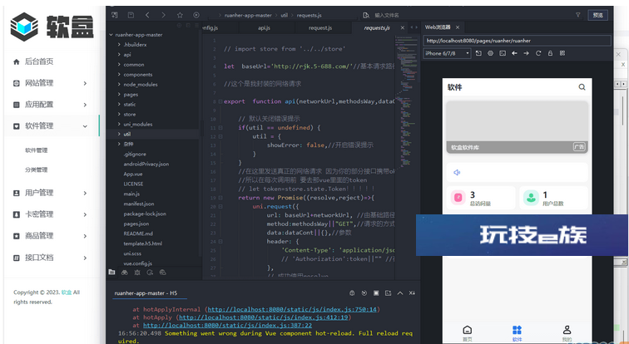Click the 首页 home icon in preview tab bar
The image size is (629, 344).
(468, 333)
